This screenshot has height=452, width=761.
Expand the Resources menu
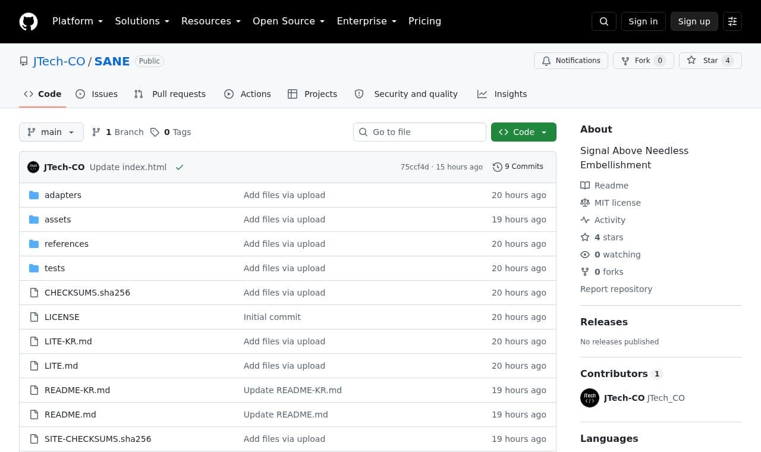pyautogui.click(x=211, y=21)
